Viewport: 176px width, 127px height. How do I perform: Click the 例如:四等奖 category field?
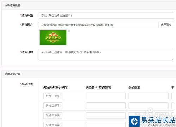[x=53, y=125]
